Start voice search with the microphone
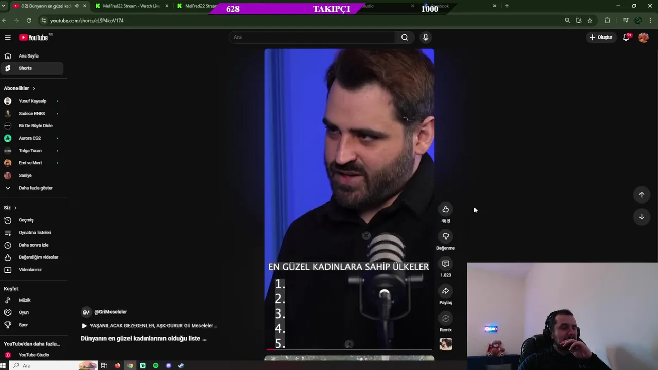This screenshot has width=658, height=370. (425, 38)
